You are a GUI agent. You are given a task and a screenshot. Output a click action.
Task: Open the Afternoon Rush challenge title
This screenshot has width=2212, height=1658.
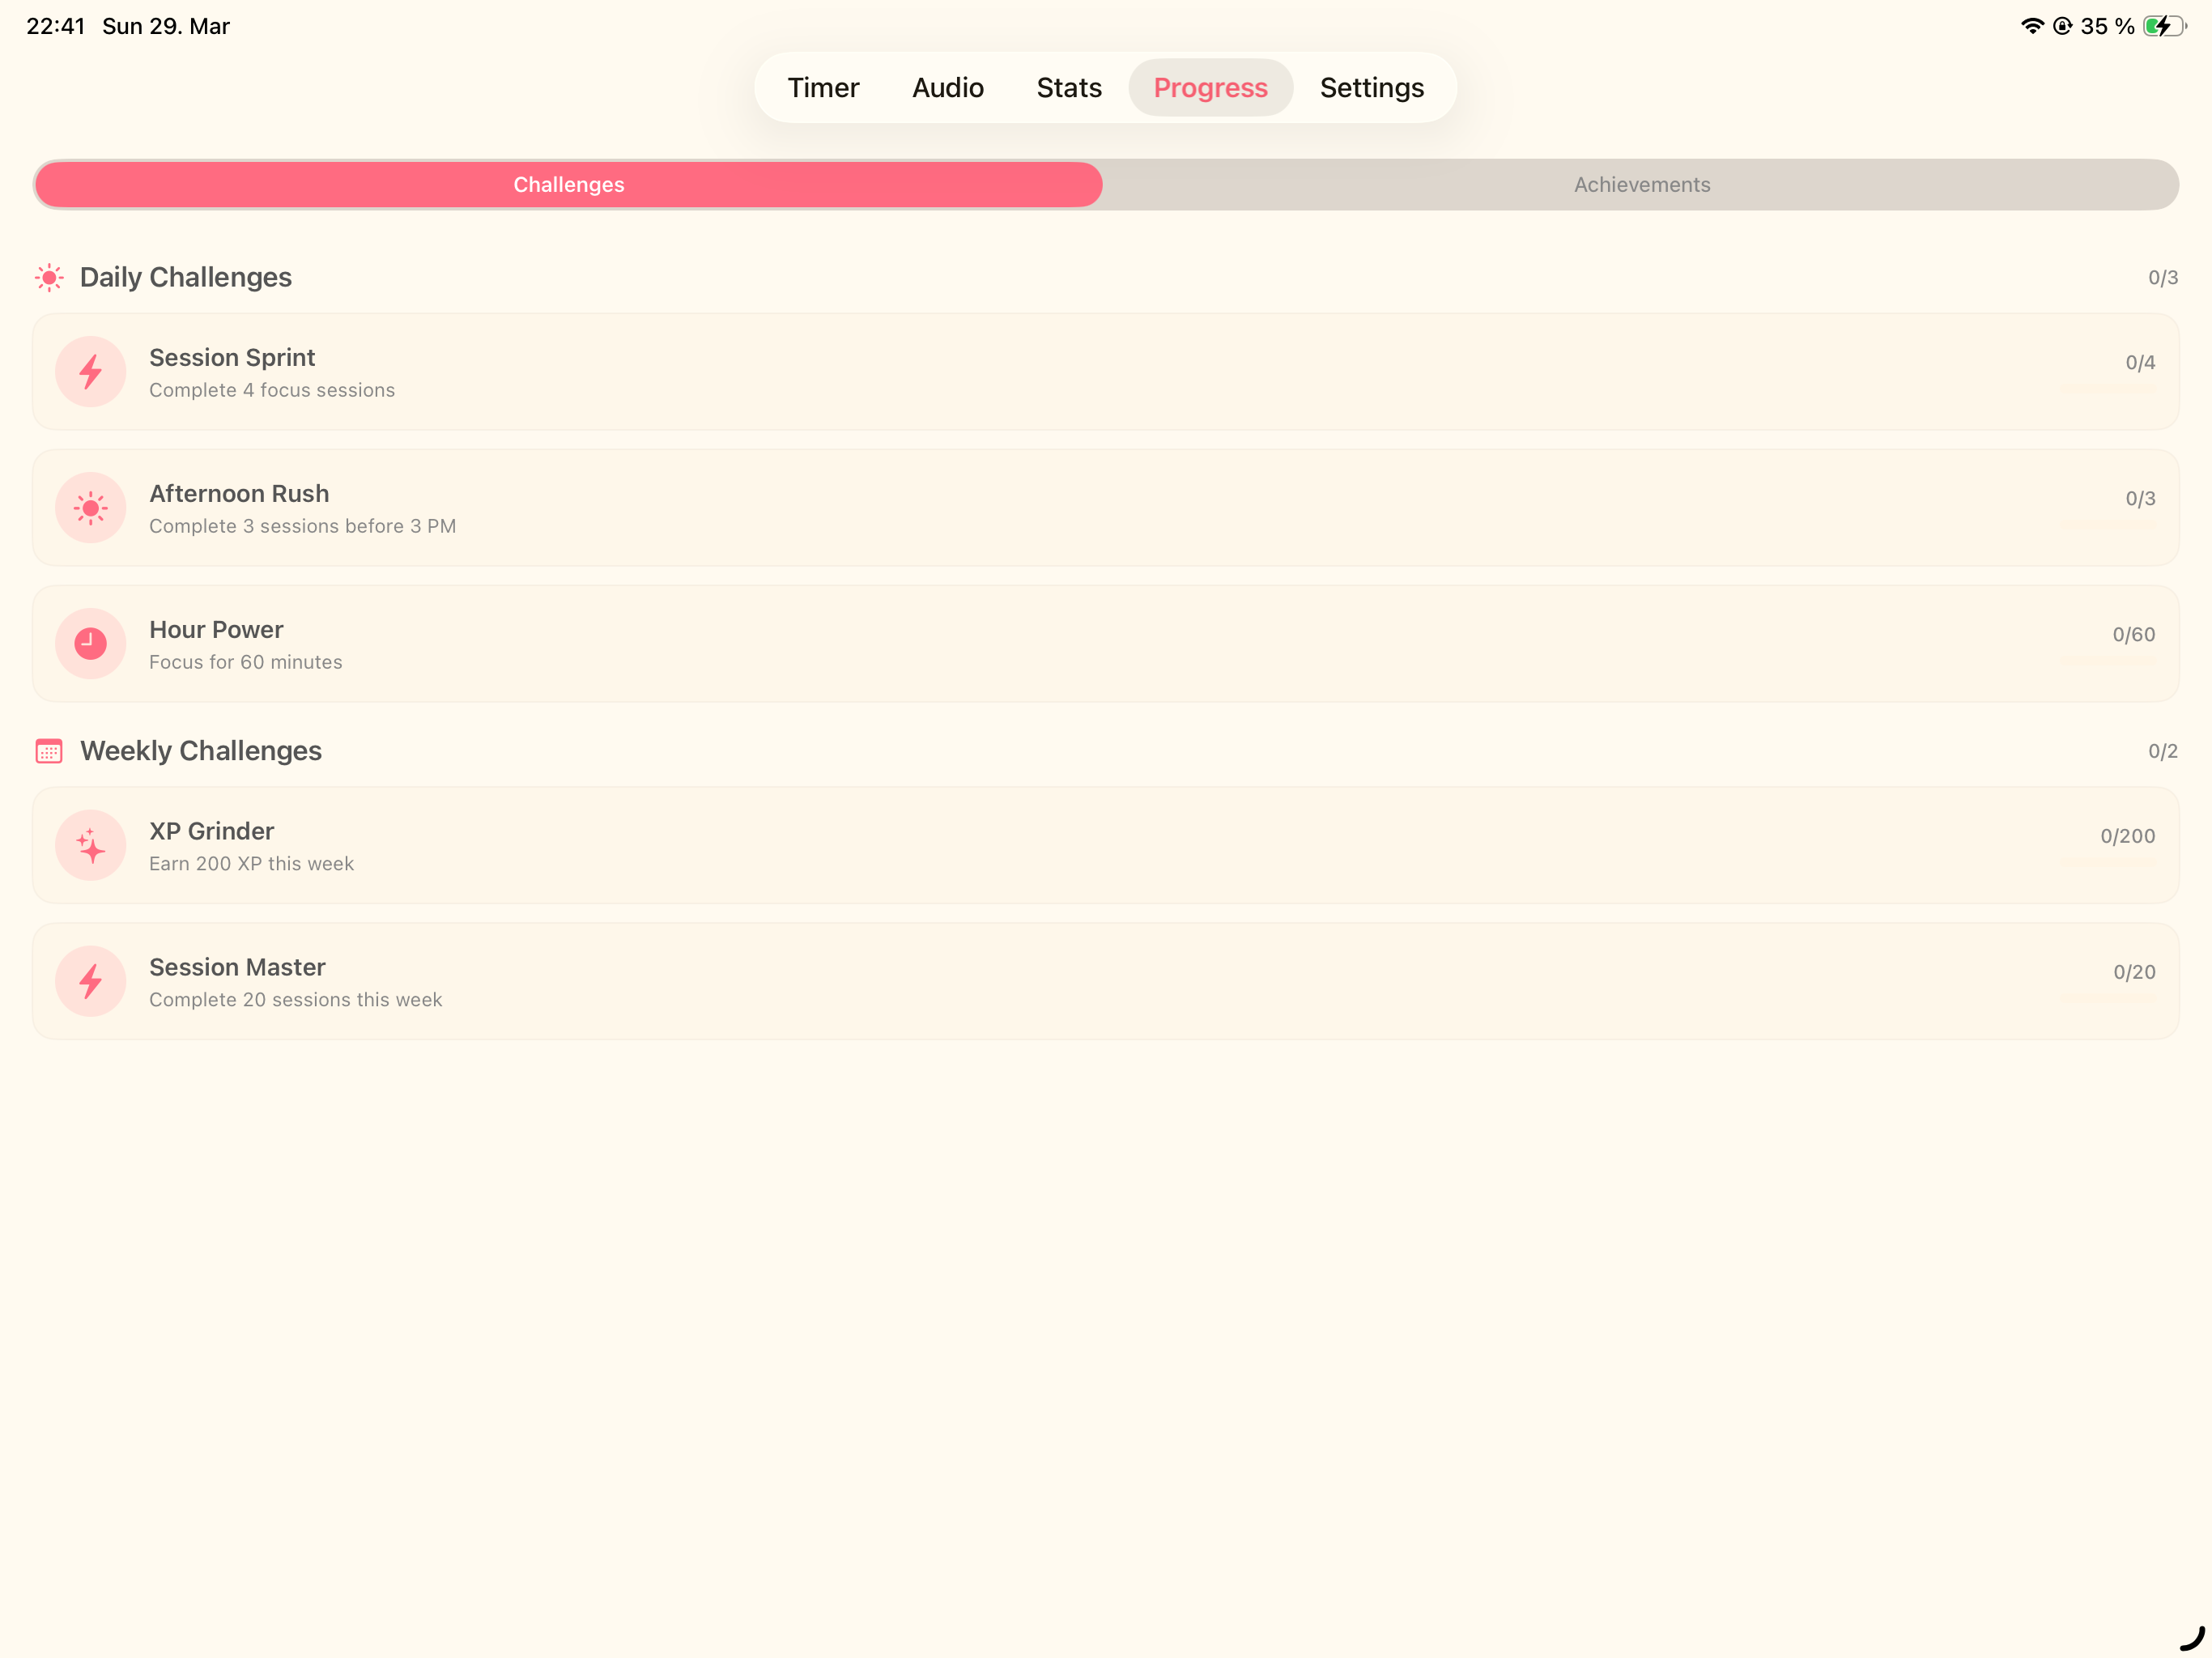[x=239, y=494]
